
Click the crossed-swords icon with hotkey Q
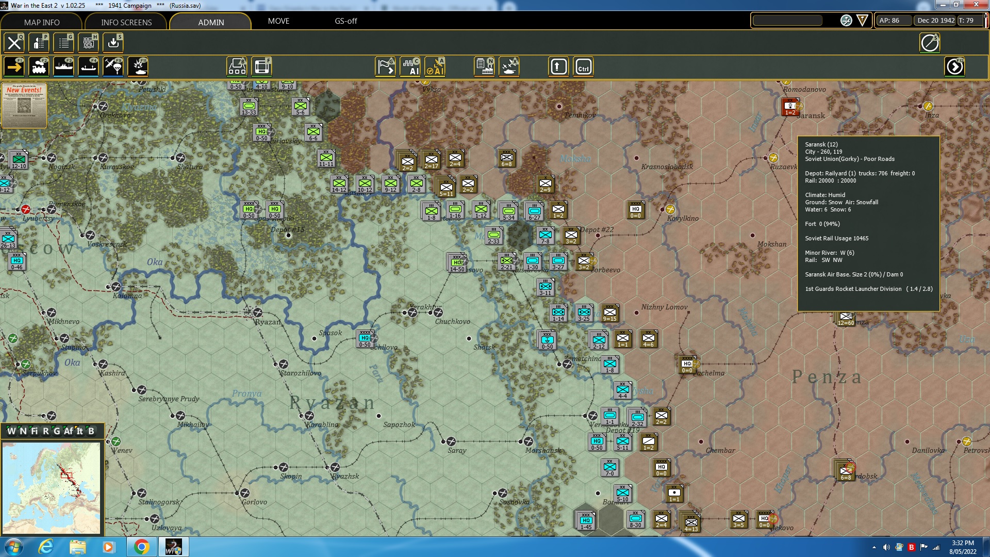[x=14, y=43]
